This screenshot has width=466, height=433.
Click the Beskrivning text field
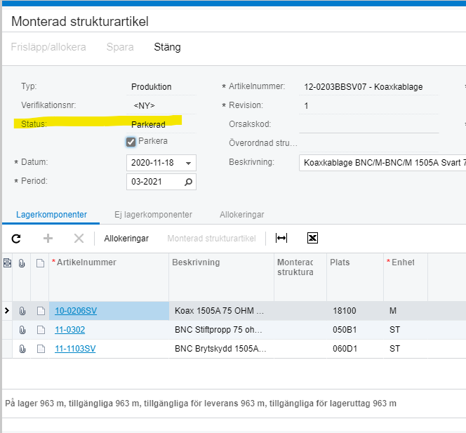(382, 163)
